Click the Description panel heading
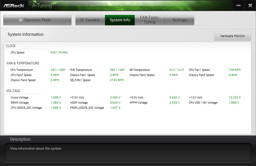256x166 pixels. [x=20, y=139]
